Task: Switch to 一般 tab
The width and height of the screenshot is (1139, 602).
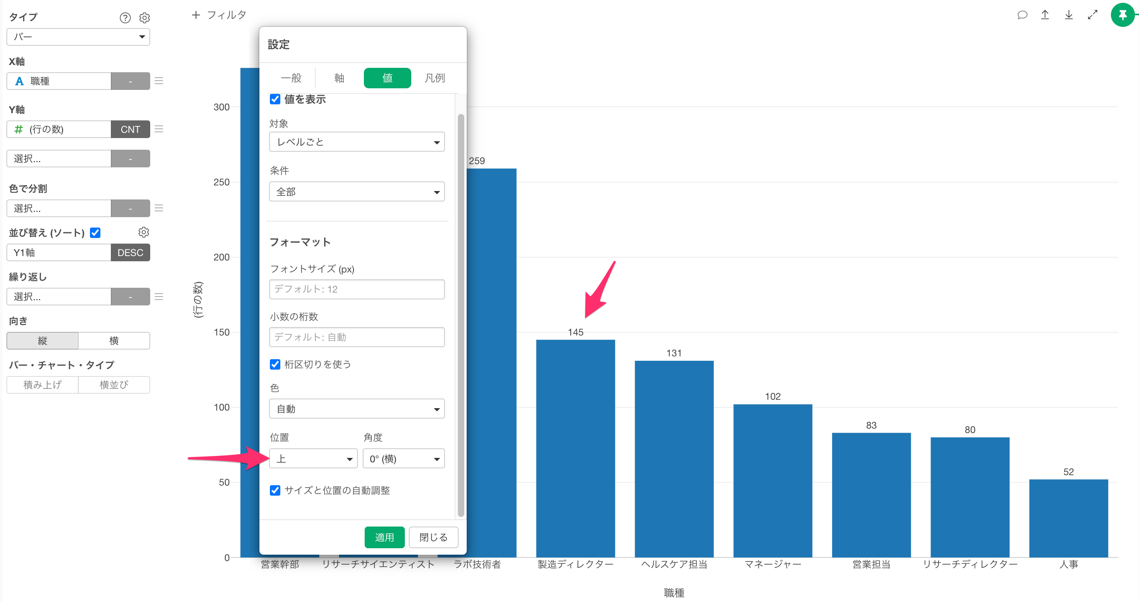Action: (x=292, y=78)
